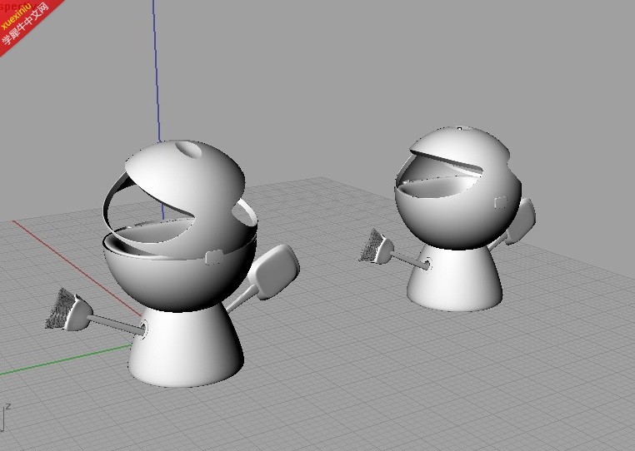Select the left figure's paddle hand
The width and height of the screenshot is (635, 451).
274,270
